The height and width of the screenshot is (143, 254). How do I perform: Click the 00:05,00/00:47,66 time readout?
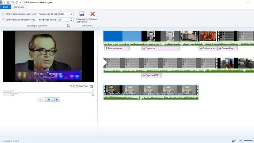coord(79,87)
